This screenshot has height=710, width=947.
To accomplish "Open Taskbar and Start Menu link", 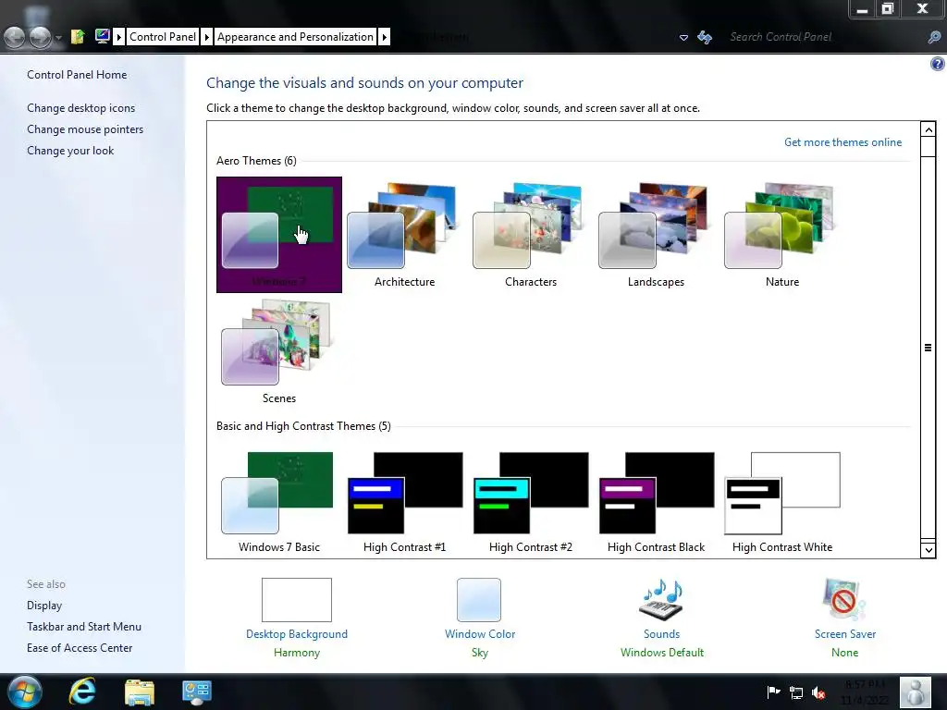I will (84, 626).
